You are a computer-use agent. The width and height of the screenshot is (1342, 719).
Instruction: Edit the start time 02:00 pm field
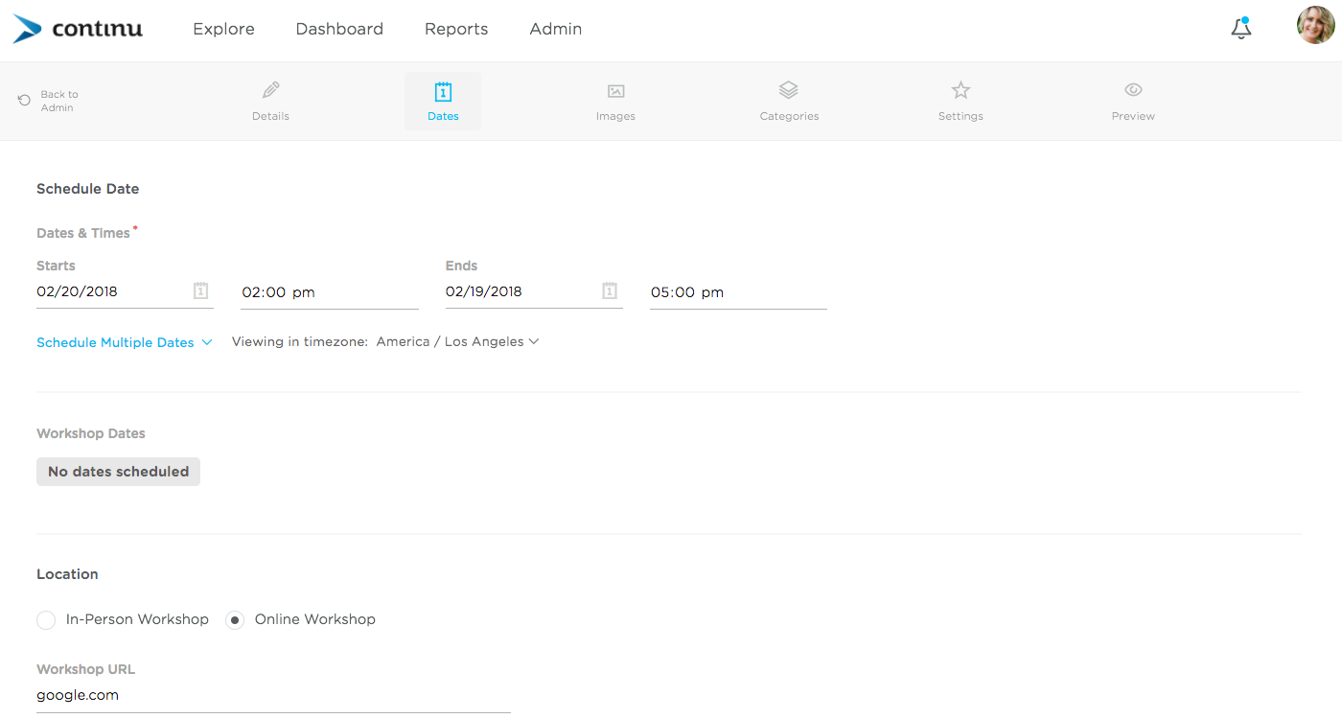click(x=330, y=292)
